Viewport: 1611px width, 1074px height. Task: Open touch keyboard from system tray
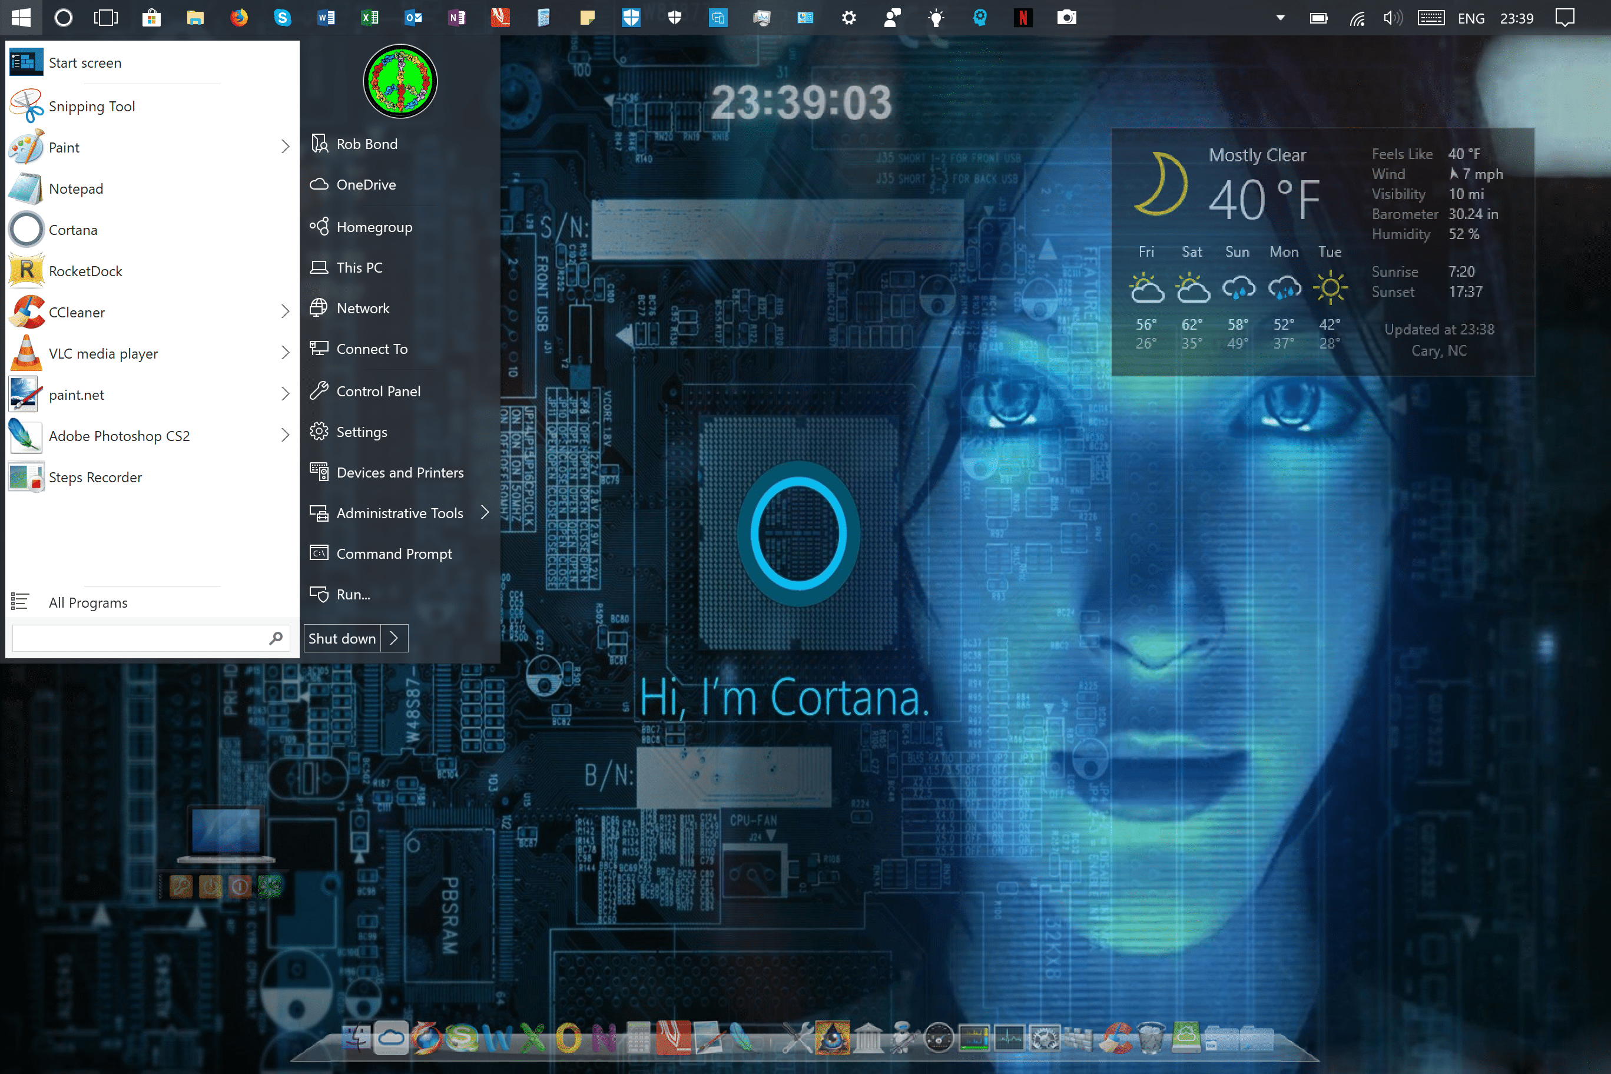click(1431, 18)
